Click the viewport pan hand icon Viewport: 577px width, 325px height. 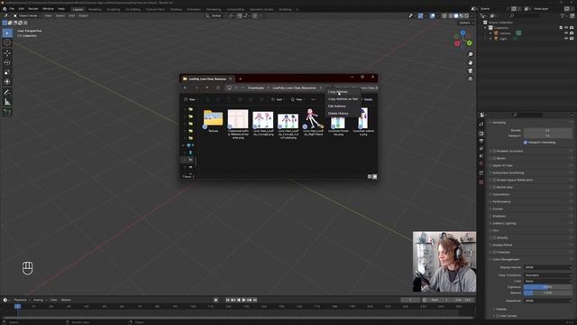[x=471, y=62]
